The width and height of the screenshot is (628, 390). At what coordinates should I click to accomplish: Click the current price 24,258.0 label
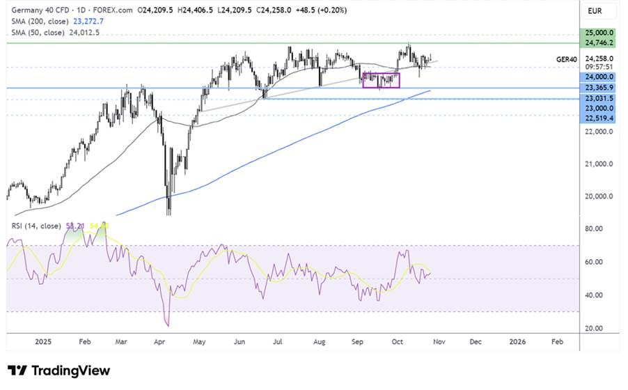coord(599,58)
